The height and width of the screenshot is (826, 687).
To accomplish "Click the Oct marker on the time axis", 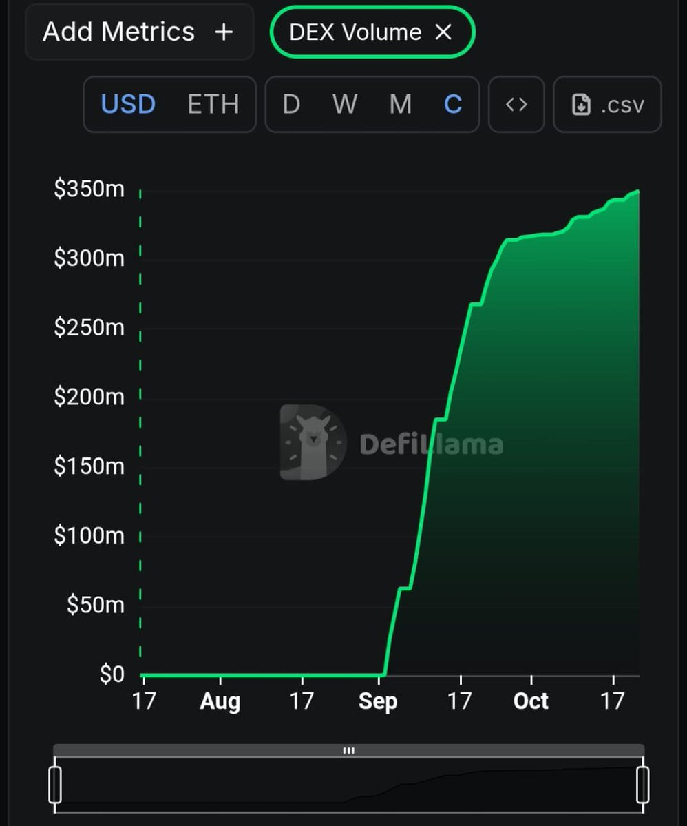I will coord(531,702).
